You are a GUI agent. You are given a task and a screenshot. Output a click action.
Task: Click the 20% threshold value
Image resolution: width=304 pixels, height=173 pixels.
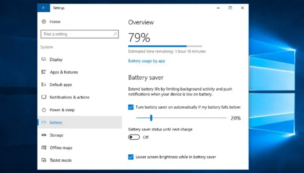(236, 118)
